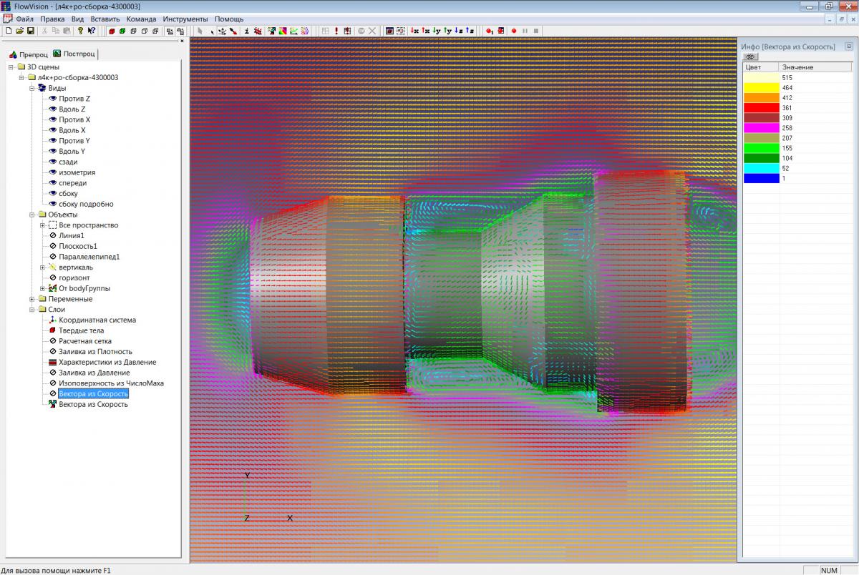Select the Твердые тела layer
Image resolution: width=859 pixels, height=575 pixels.
tap(81, 330)
